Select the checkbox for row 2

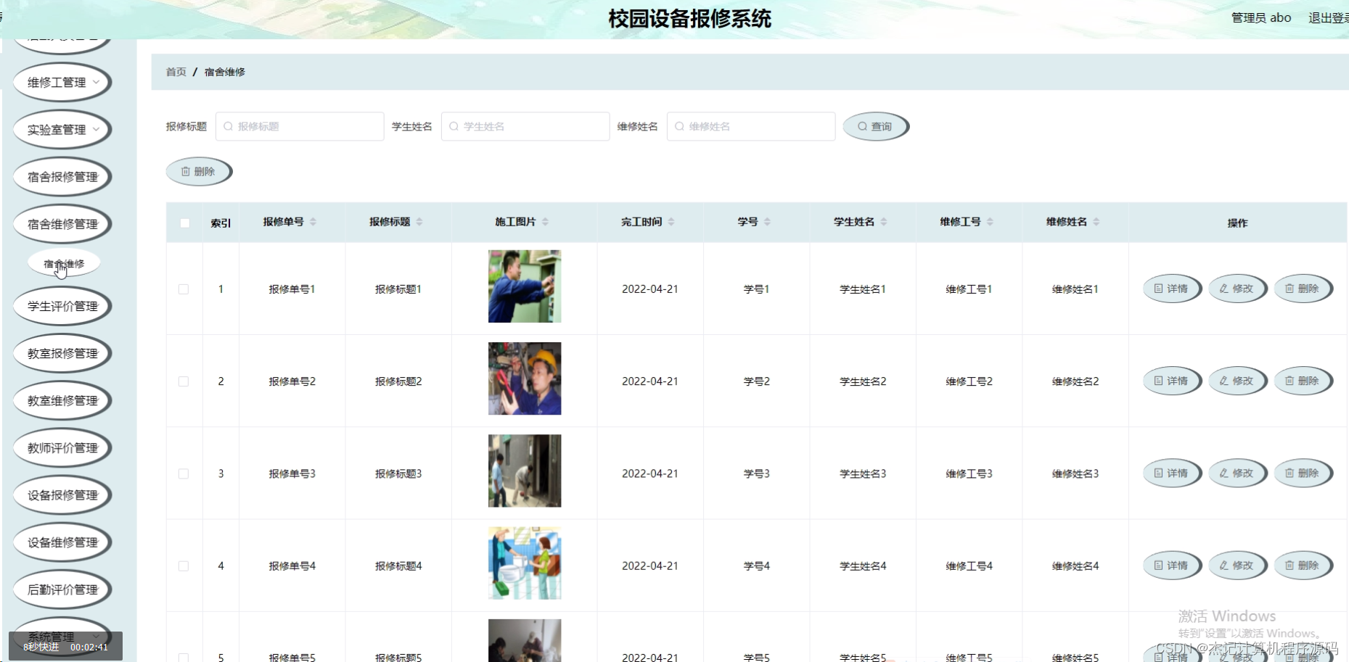[184, 381]
